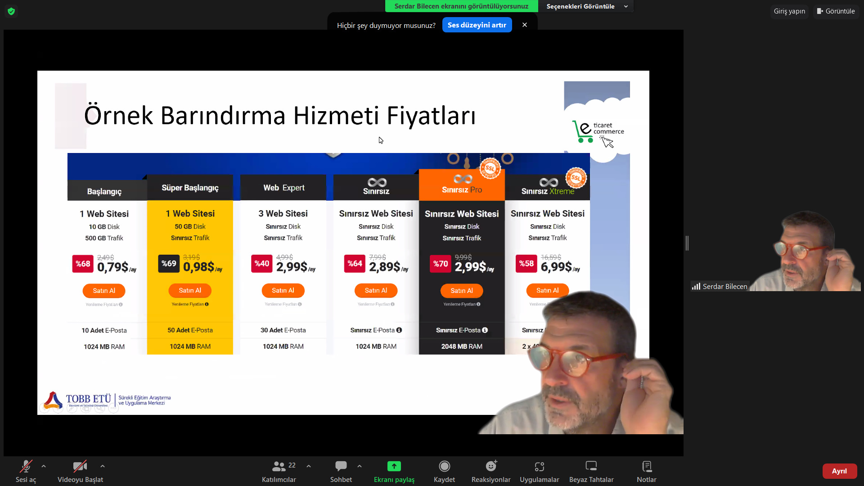Start recording with Kaydet
This screenshot has height=486, width=864.
[444, 470]
